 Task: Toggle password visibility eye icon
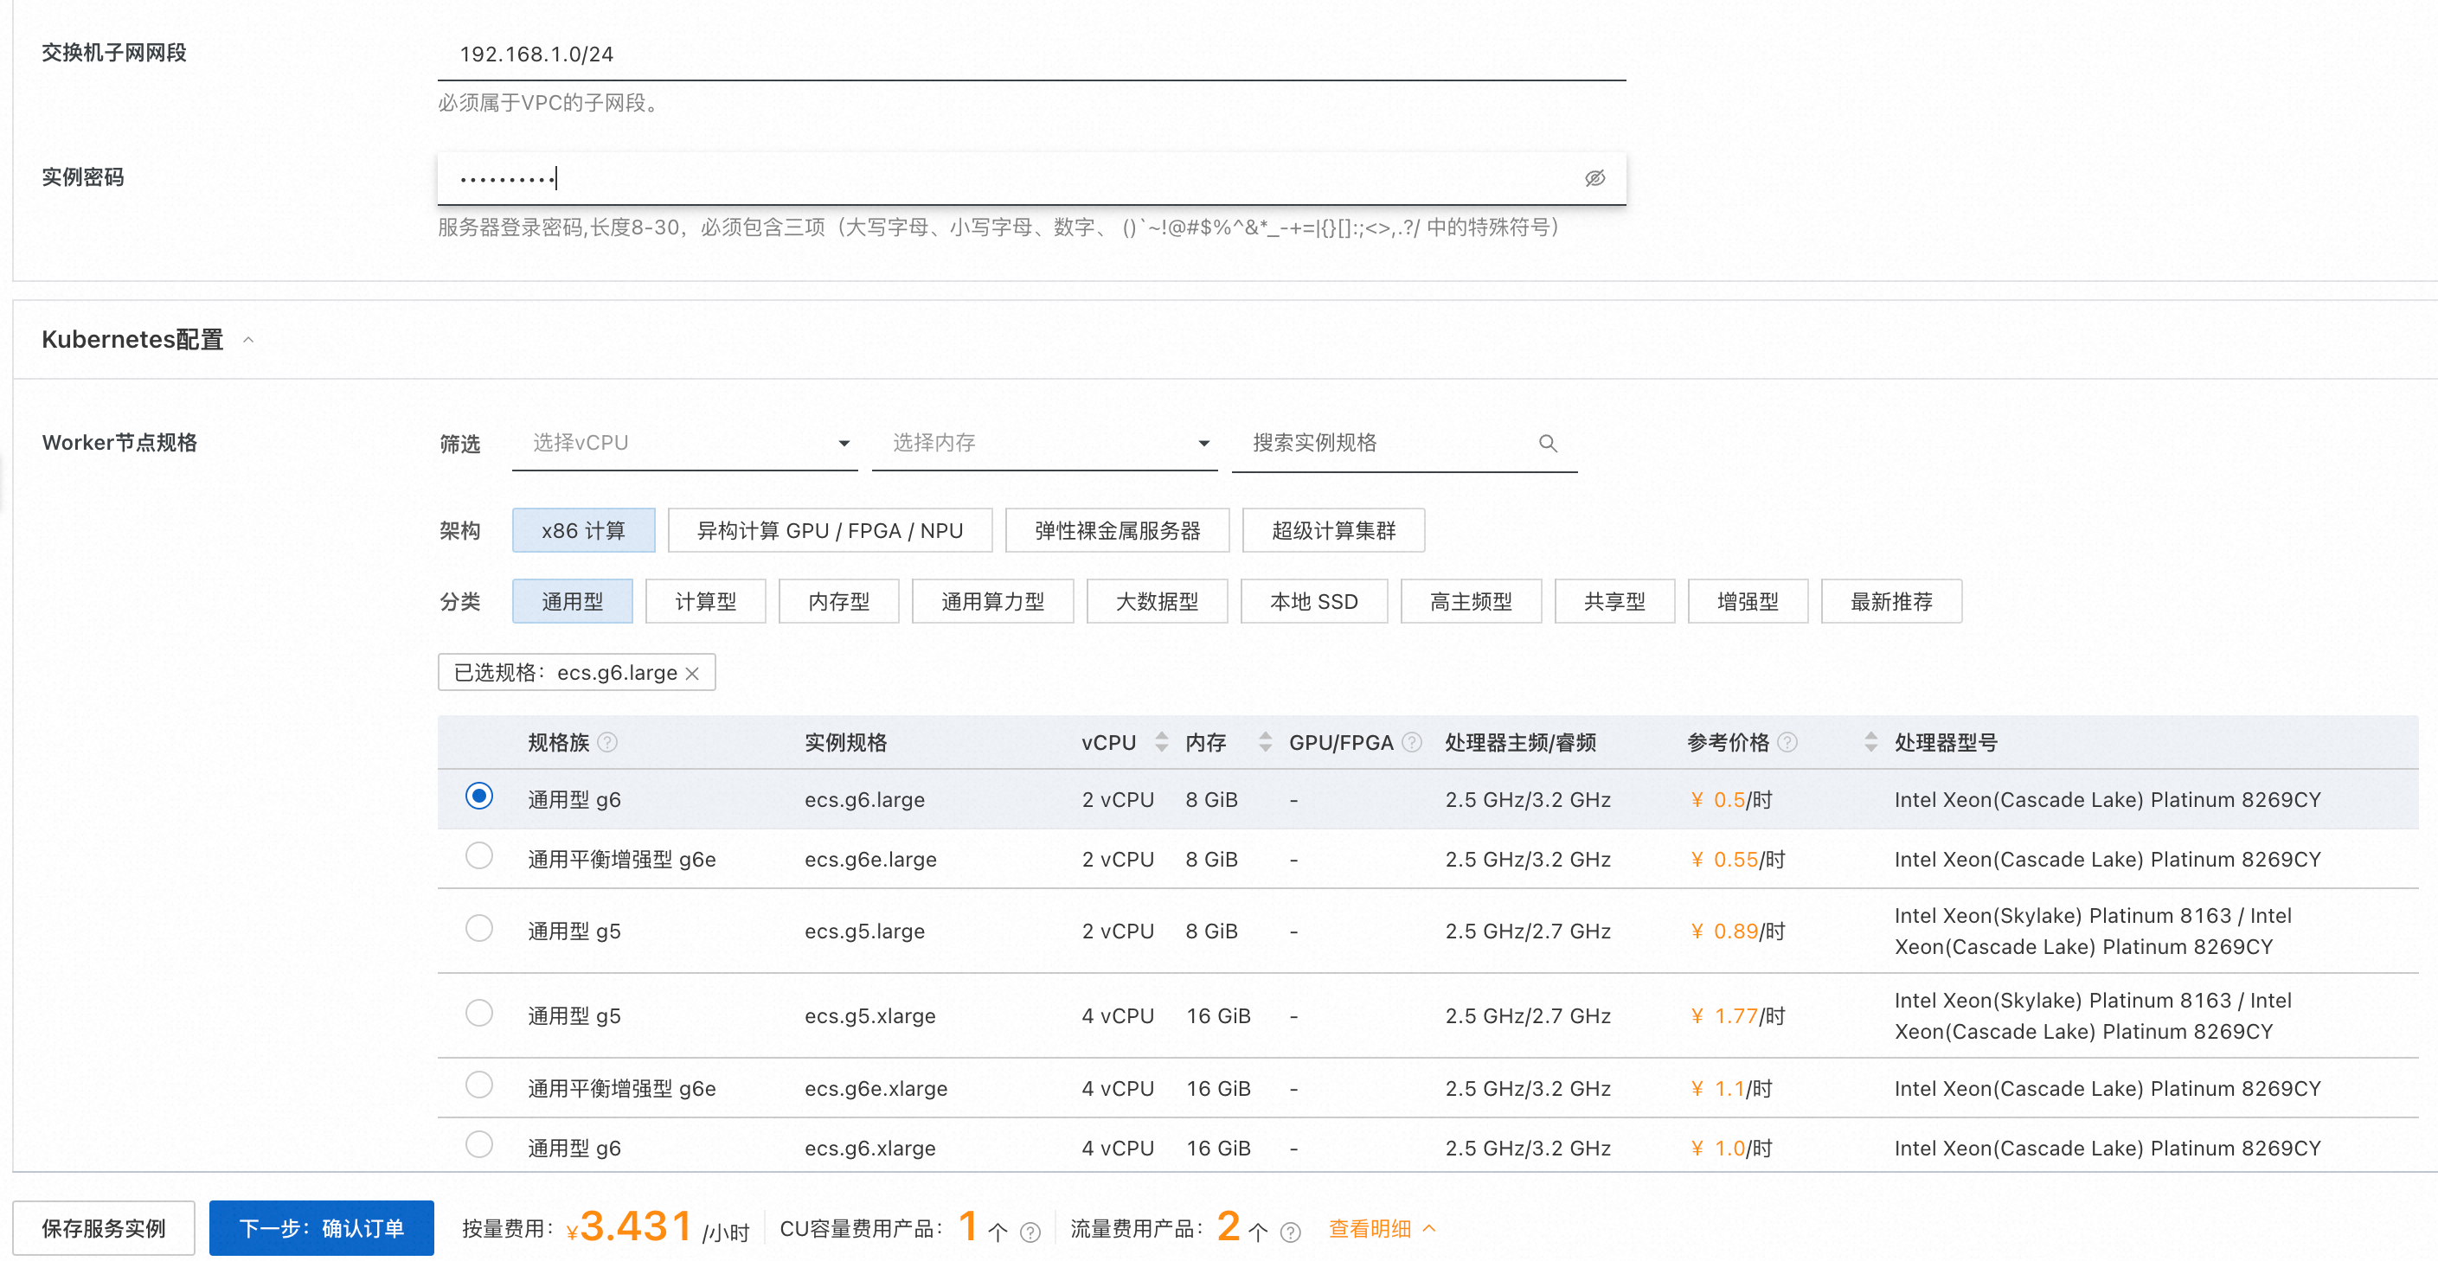point(1594,178)
